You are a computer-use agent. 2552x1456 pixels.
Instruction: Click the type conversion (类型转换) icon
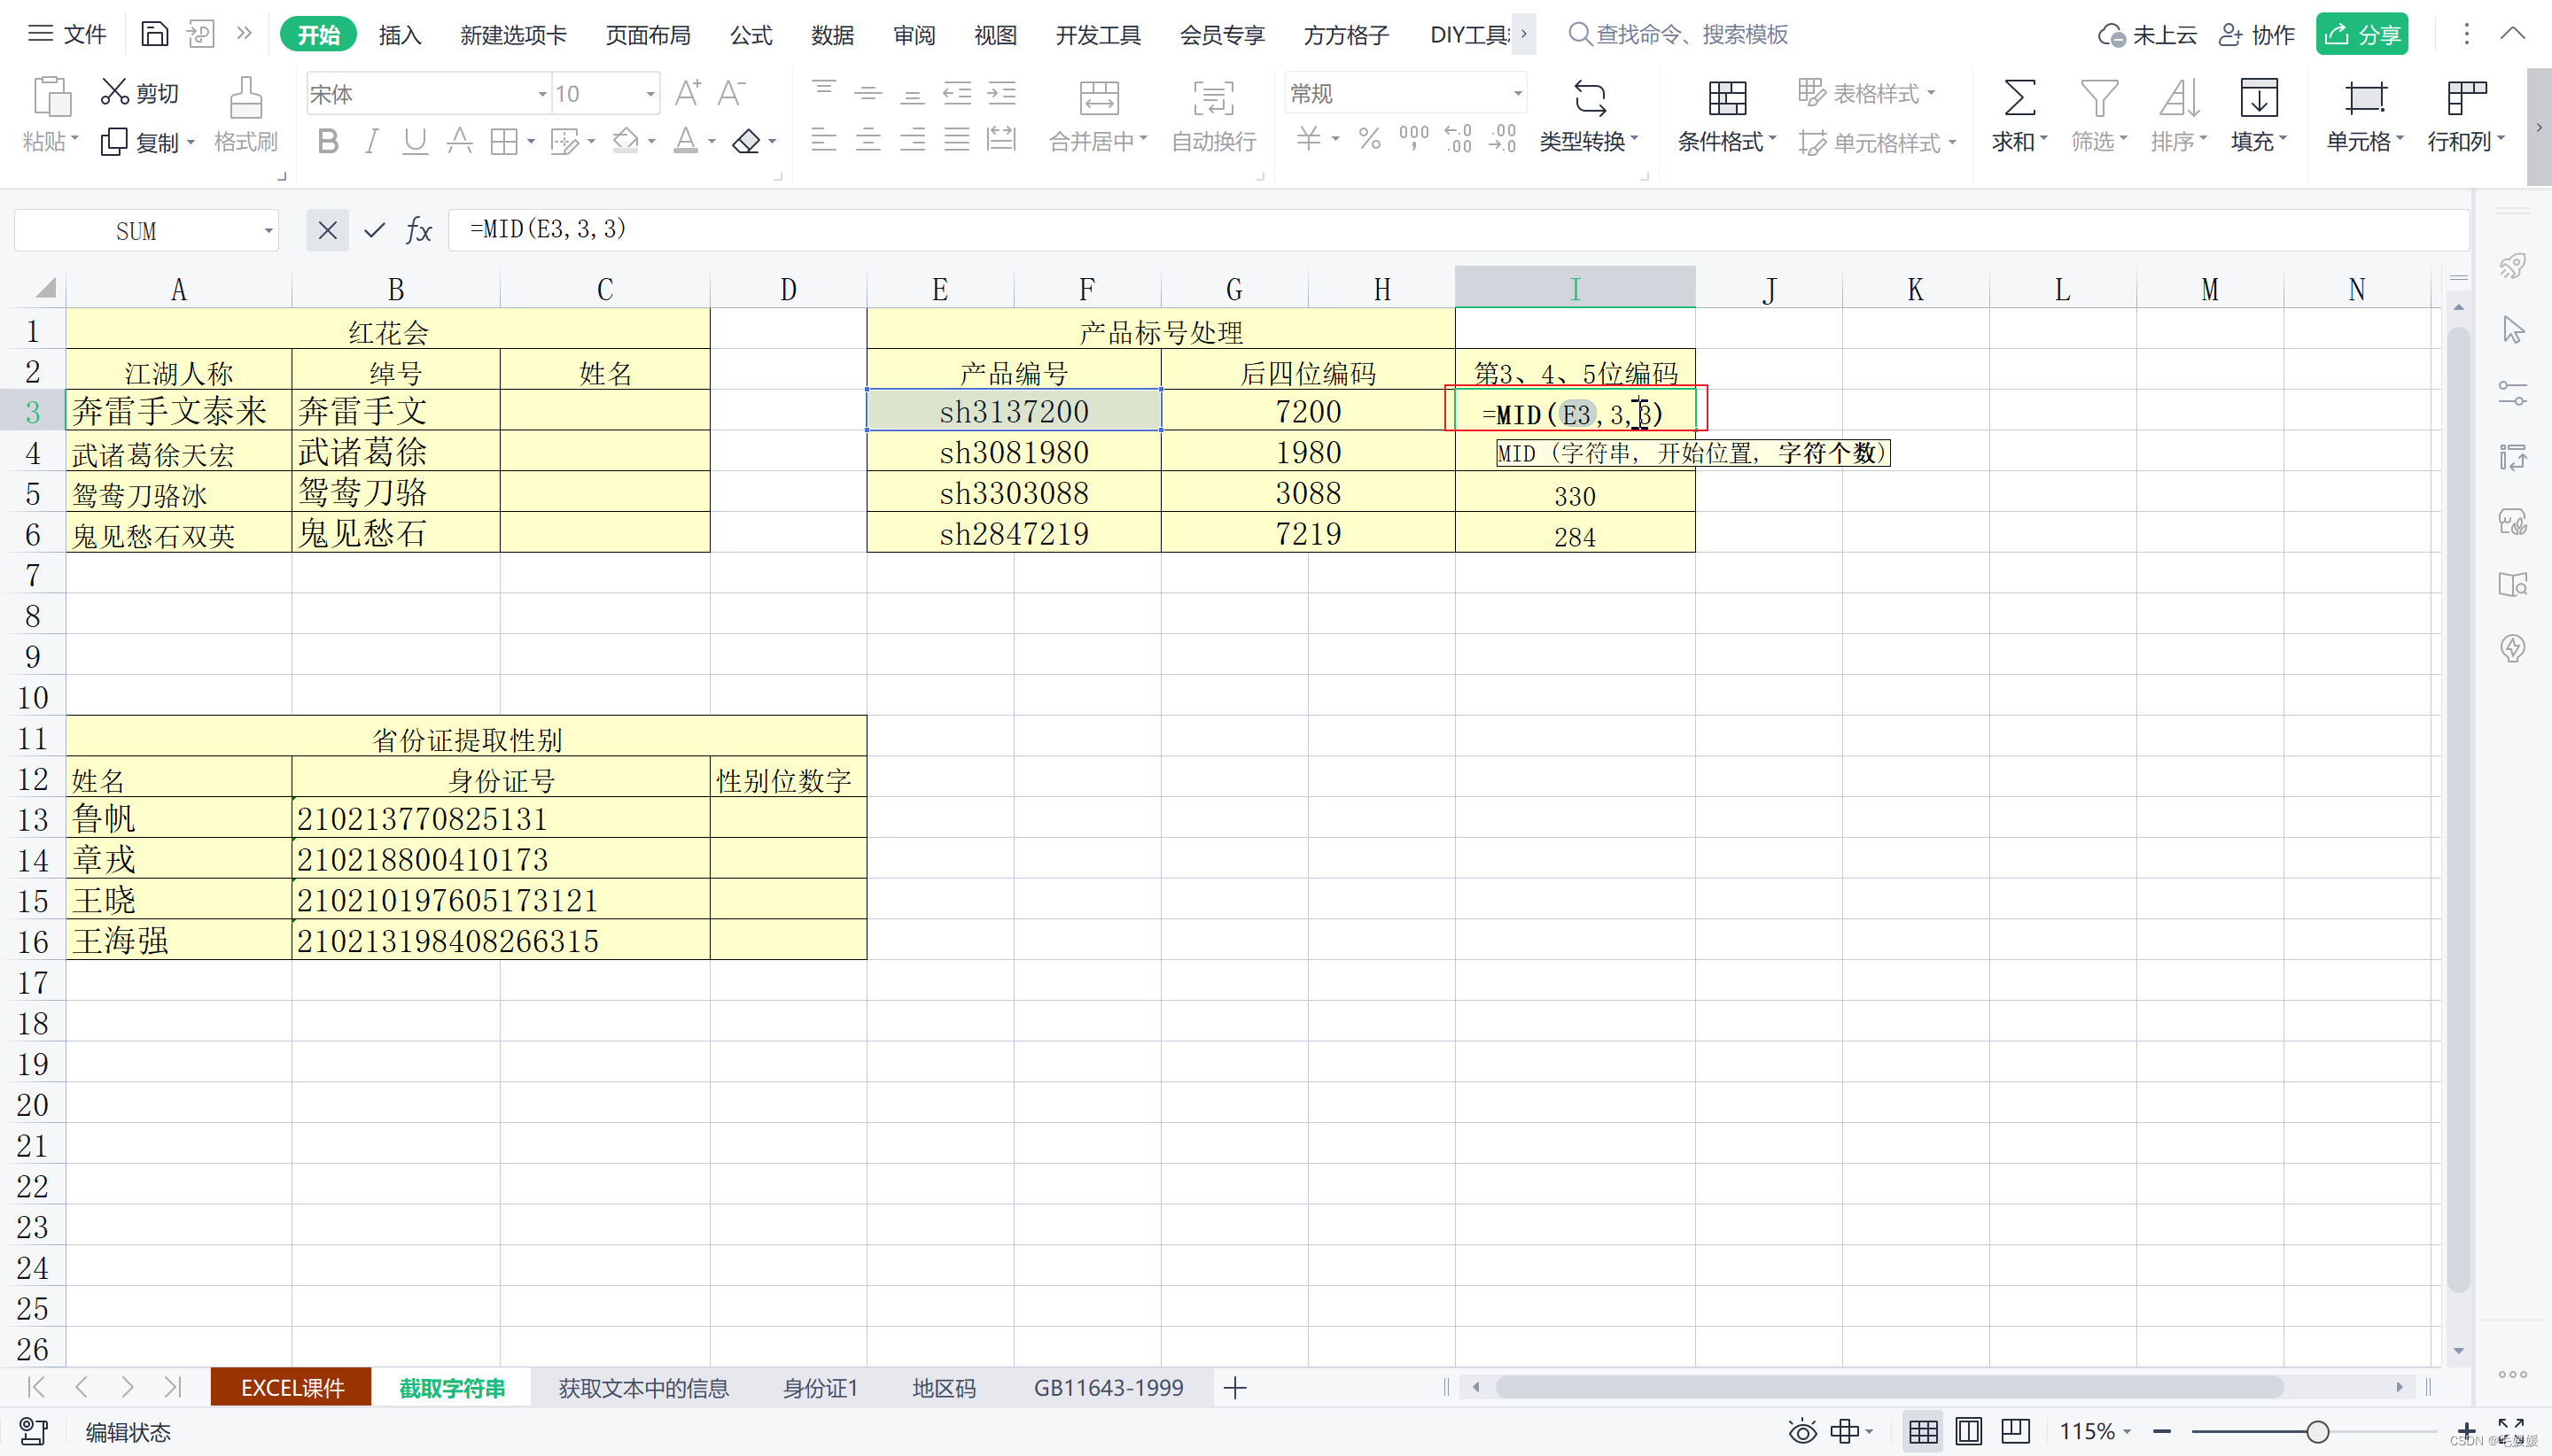(1589, 98)
